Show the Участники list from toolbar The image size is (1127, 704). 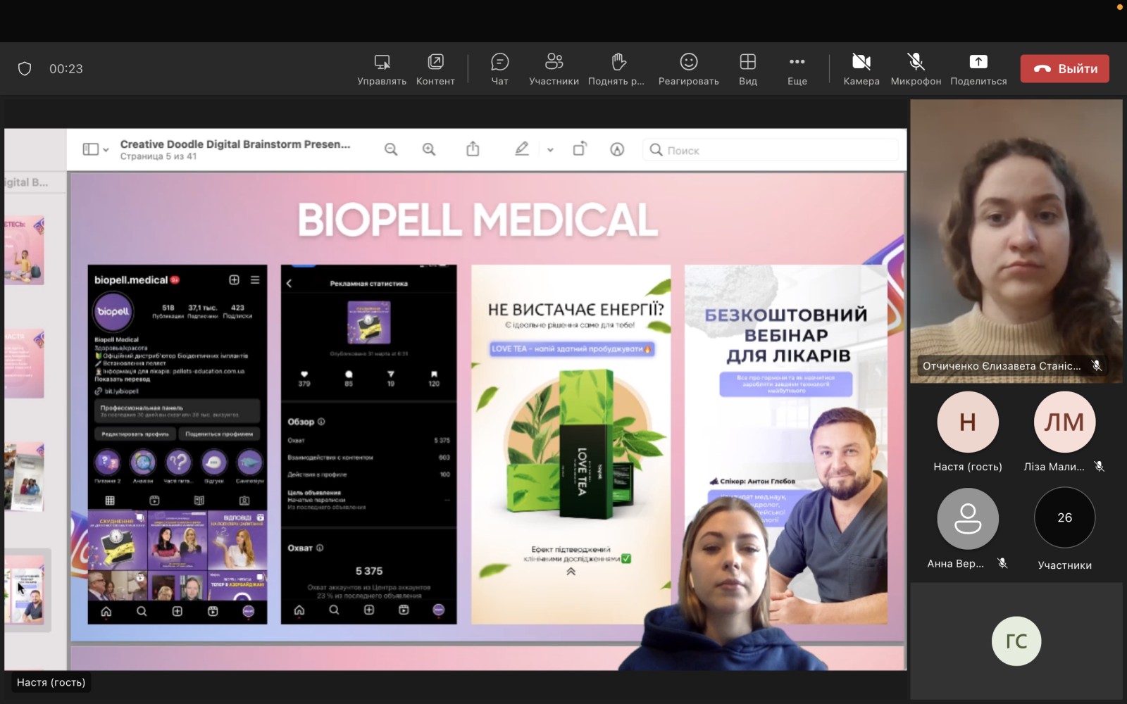tap(554, 69)
